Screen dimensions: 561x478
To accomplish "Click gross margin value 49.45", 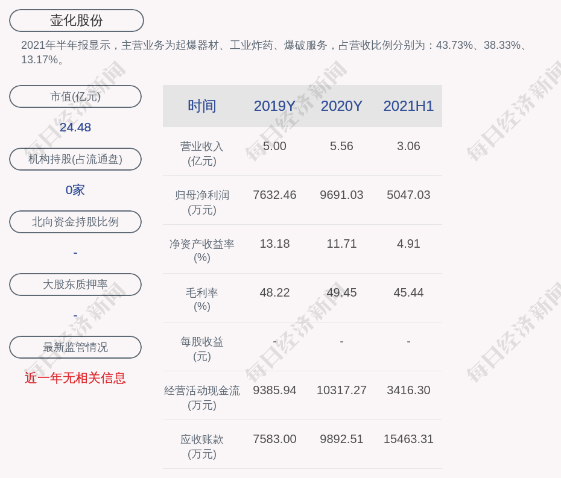I will pos(341,292).
